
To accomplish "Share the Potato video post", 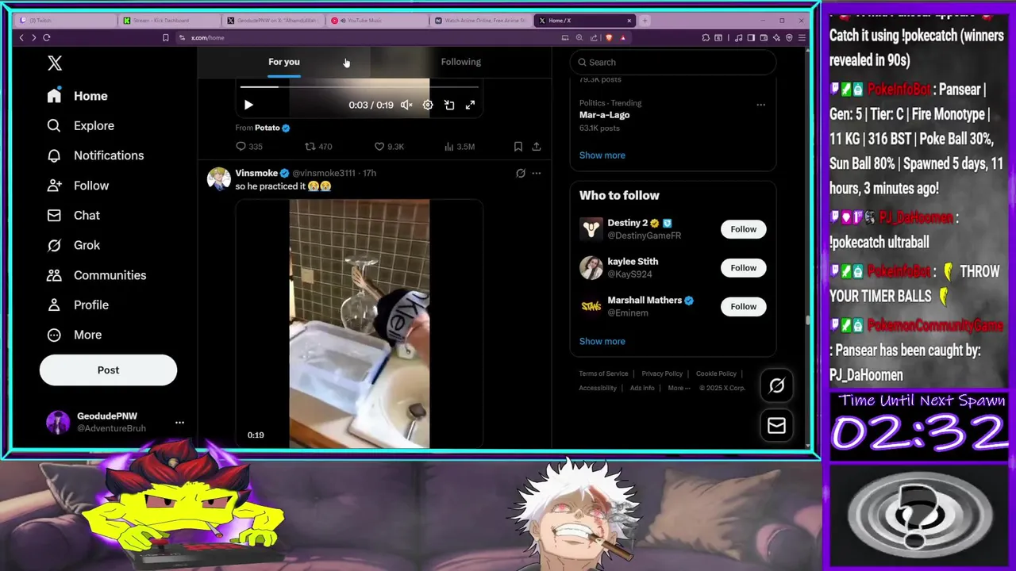I will (537, 147).
